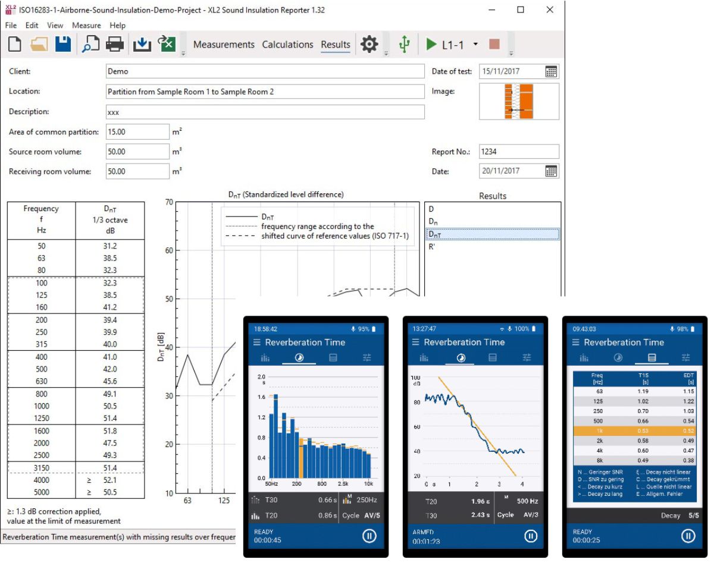Save the project with floppy icon
714x575 pixels.
[x=63, y=45]
